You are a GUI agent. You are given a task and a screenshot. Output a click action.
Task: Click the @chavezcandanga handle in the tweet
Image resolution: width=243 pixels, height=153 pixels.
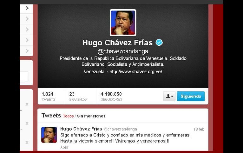tap(120, 129)
